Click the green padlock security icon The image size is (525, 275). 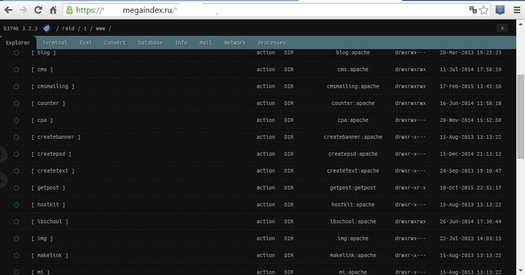[x=69, y=10]
